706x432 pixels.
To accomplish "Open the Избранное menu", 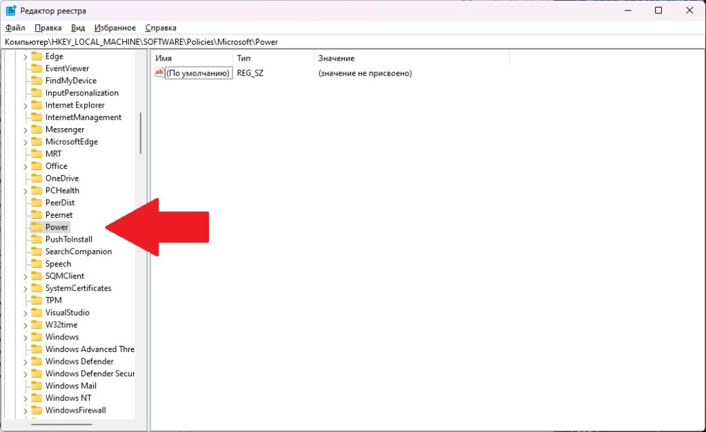I will pyautogui.click(x=114, y=28).
